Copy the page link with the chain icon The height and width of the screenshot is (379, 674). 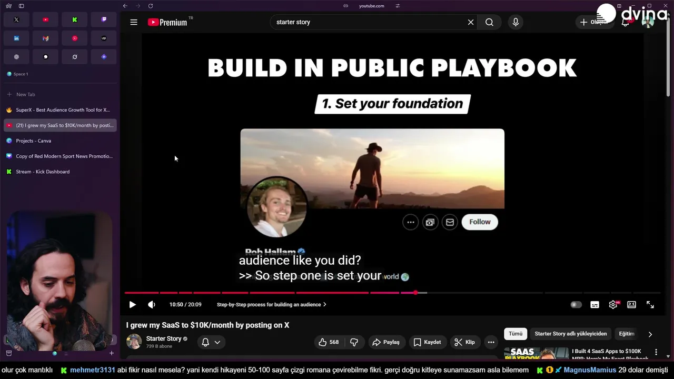pyautogui.click(x=345, y=6)
